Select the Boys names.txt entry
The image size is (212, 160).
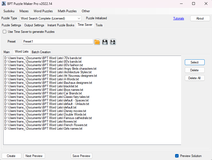click(x=44, y=90)
